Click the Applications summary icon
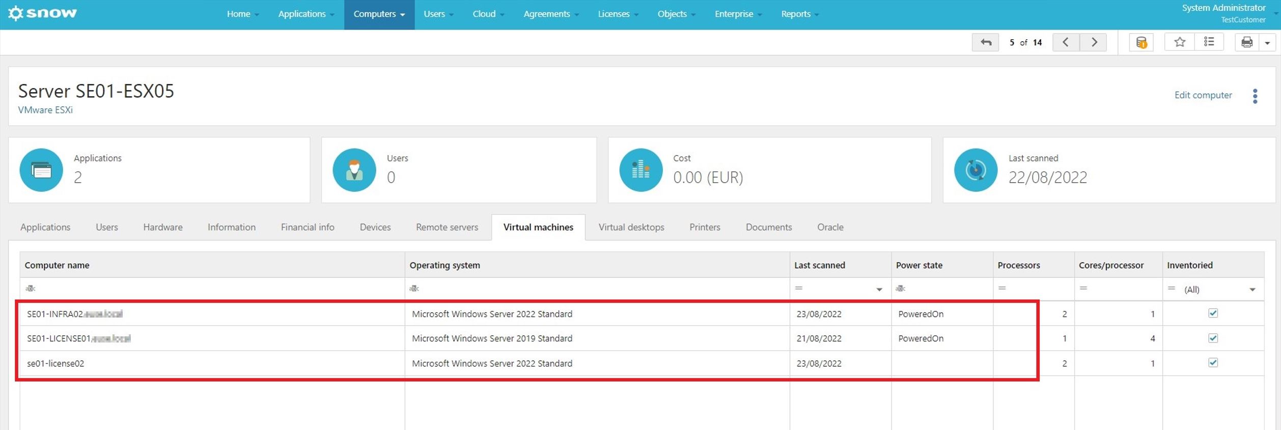 point(41,170)
